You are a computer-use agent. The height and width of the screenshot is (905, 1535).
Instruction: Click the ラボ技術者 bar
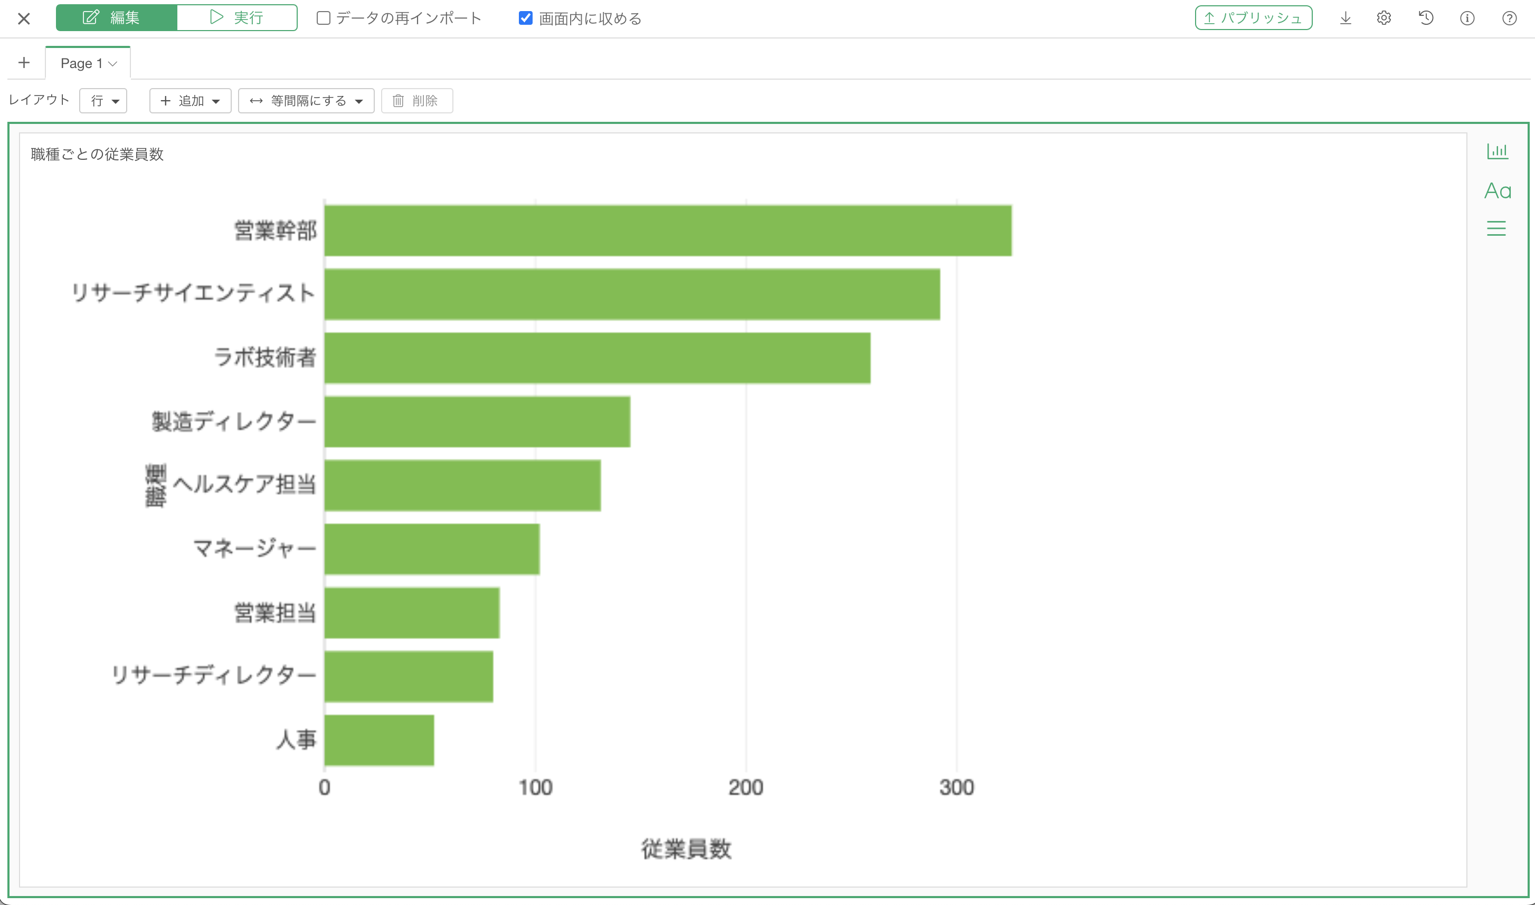pos(598,358)
